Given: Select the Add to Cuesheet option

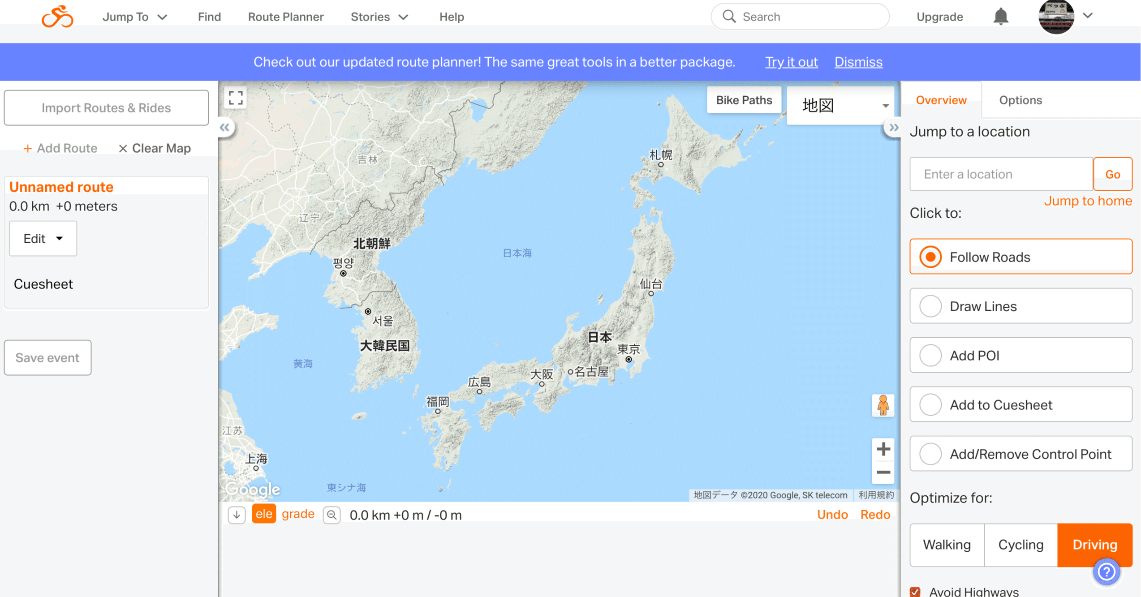Looking at the screenshot, I should pyautogui.click(x=1020, y=404).
